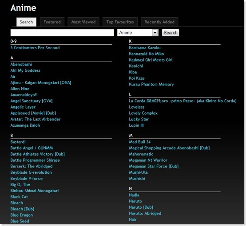Open 5 Centimeters Per Second link
The image size is (246, 226).
pos(35,48)
